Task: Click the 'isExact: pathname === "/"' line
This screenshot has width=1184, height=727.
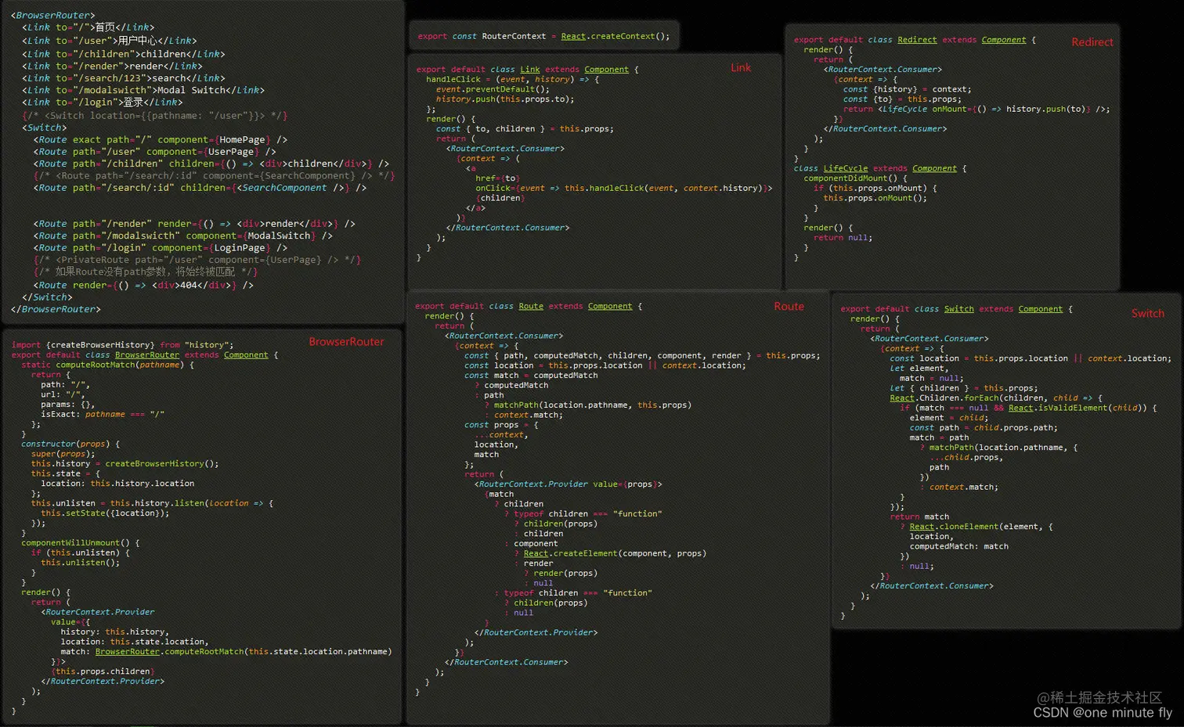Action: tap(103, 415)
